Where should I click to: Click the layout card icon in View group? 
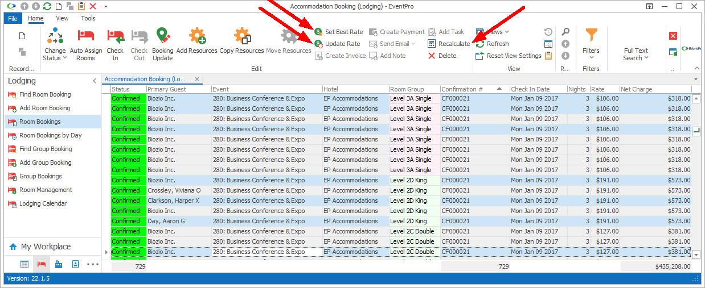(x=548, y=44)
